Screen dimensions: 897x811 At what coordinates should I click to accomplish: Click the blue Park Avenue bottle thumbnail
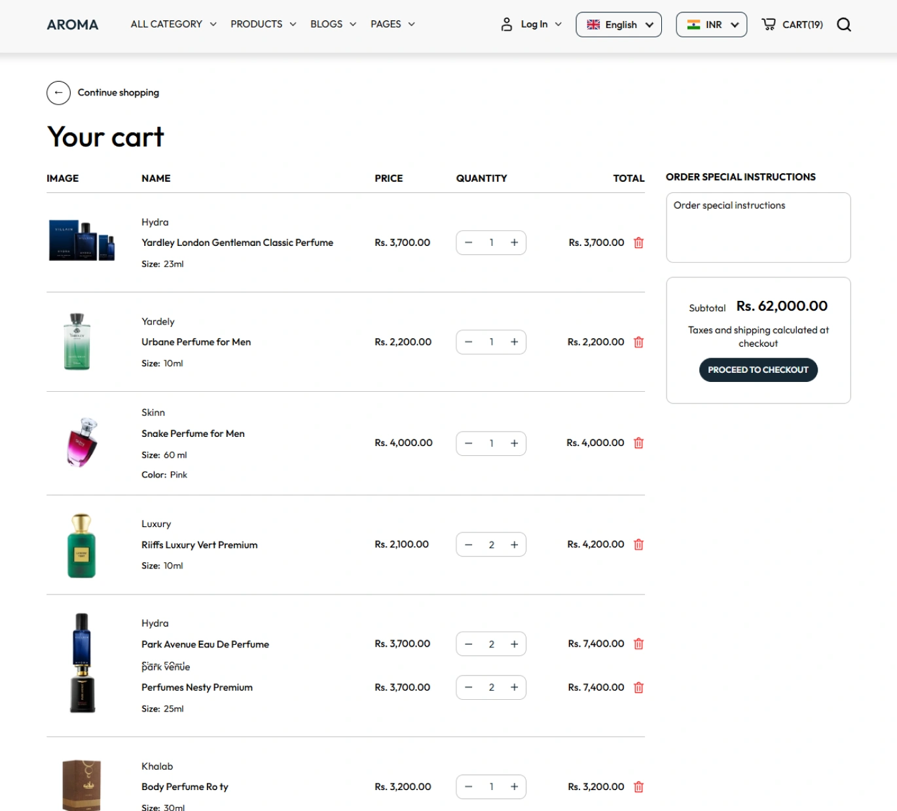tap(82, 640)
